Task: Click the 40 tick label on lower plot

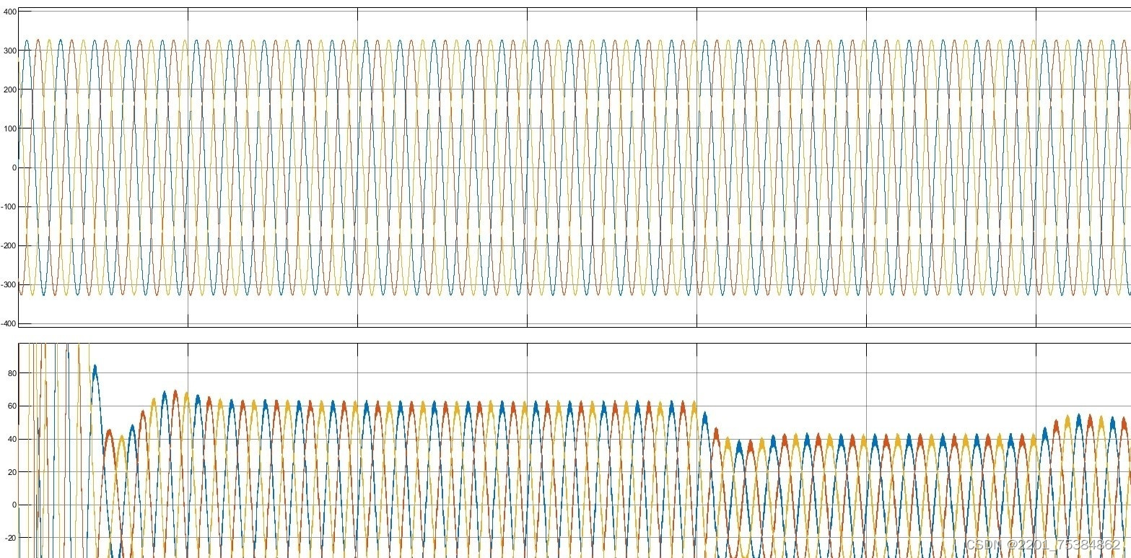Action: (11, 439)
